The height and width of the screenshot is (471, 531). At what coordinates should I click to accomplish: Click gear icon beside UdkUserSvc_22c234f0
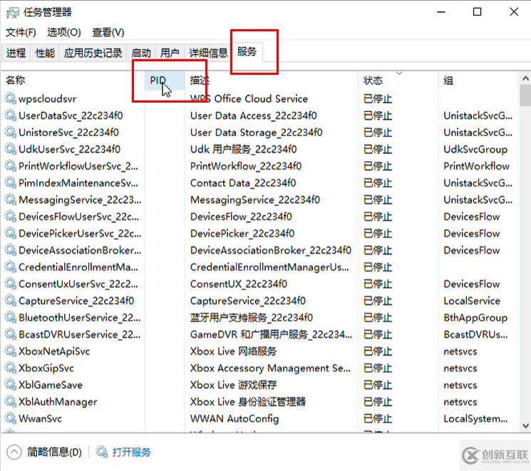[11, 149]
